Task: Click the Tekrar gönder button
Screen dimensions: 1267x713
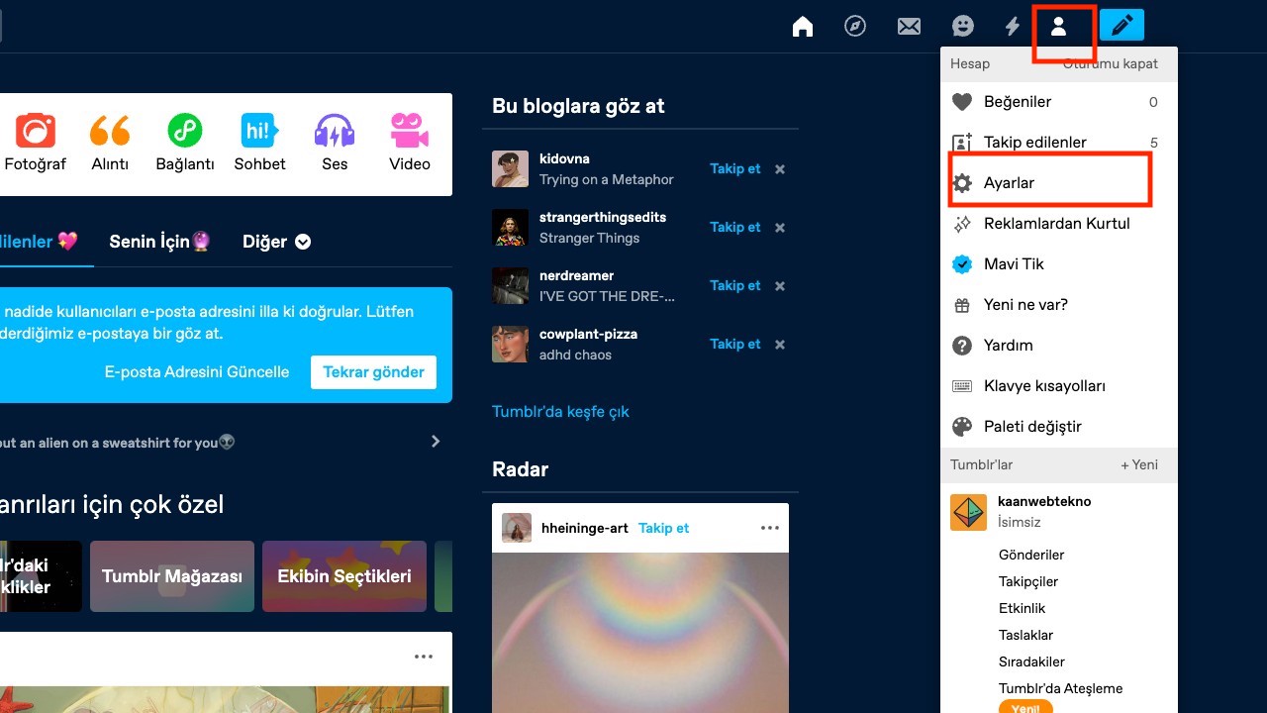Action: (x=373, y=372)
